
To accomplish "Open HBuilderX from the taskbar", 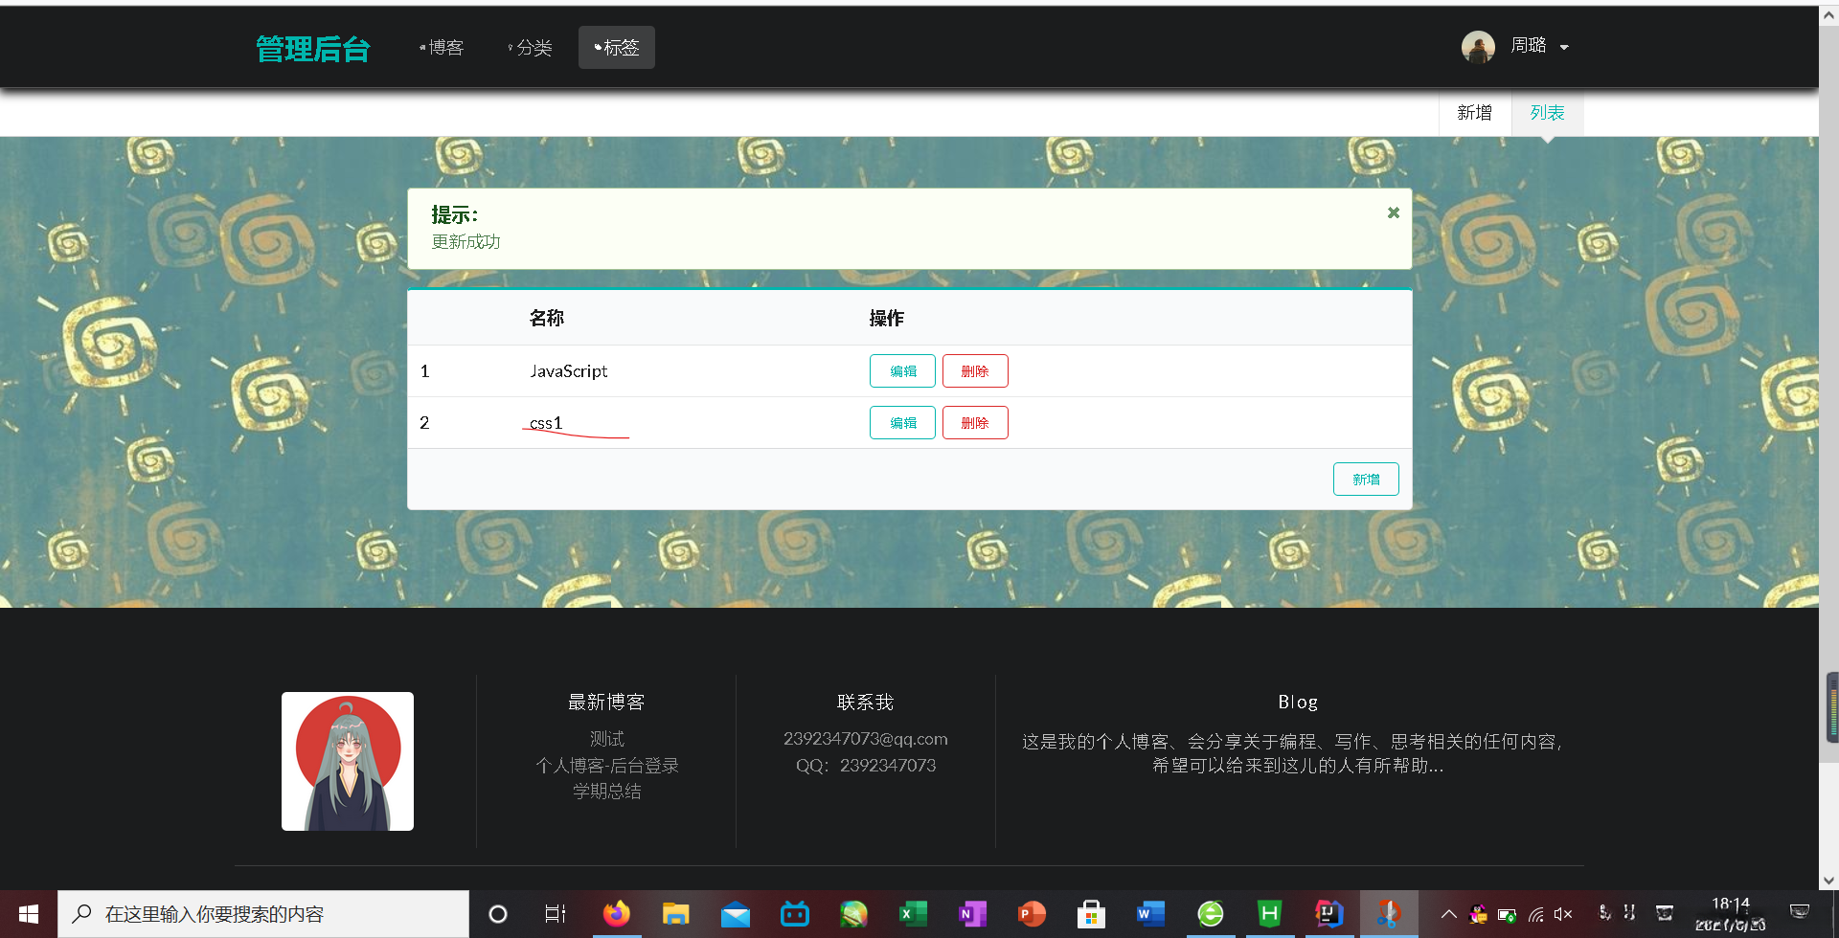I will point(1270,913).
